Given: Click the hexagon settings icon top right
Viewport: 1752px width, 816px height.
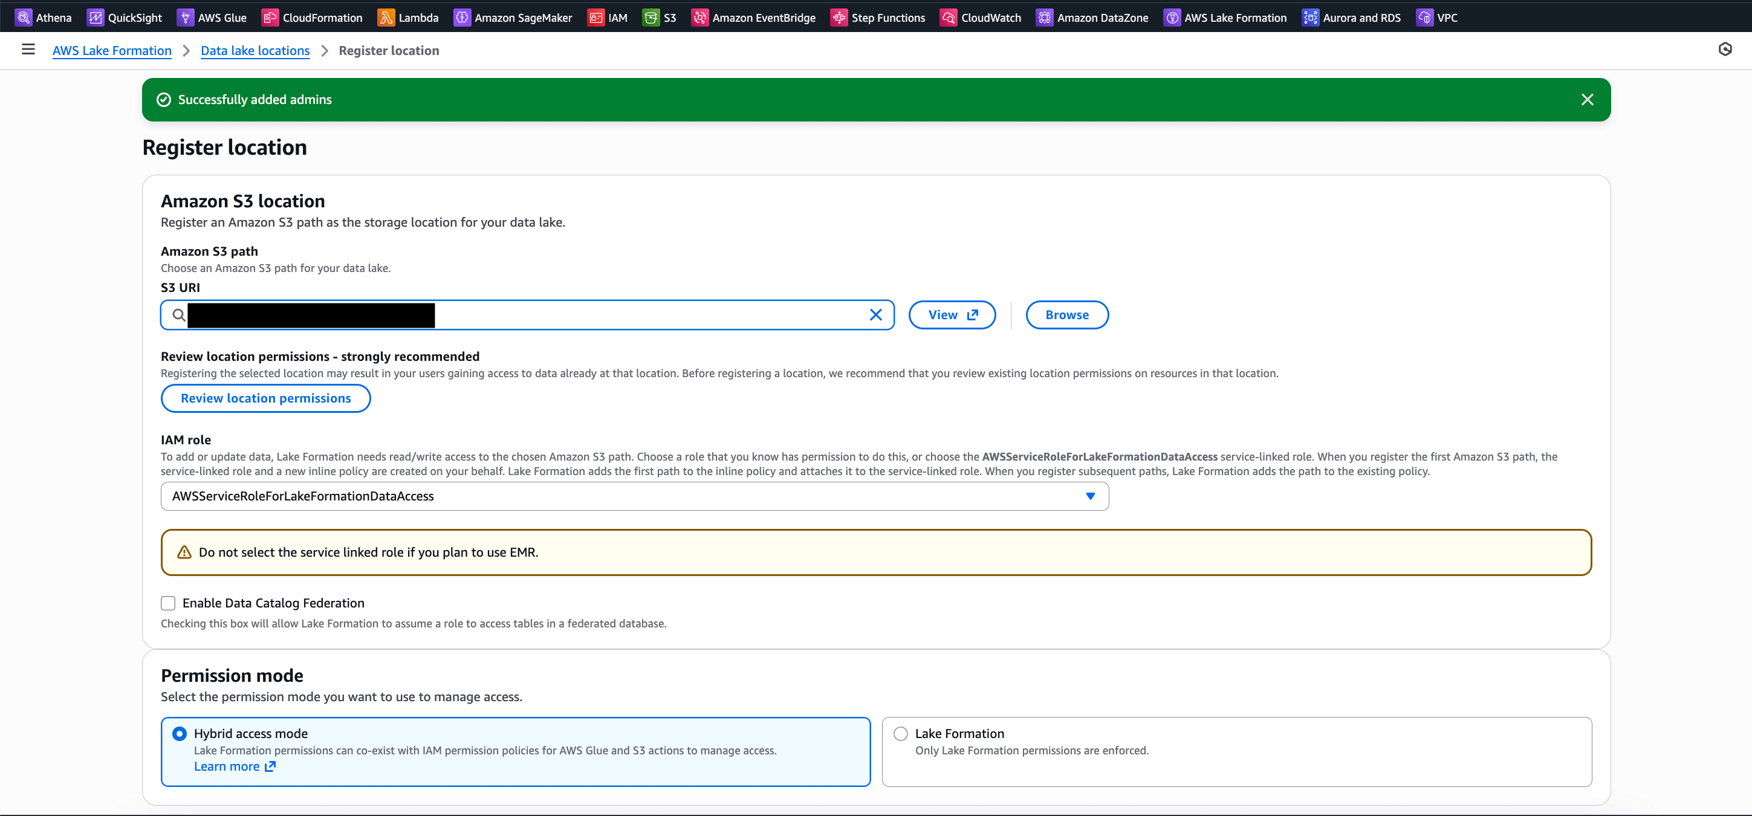Looking at the screenshot, I should tap(1725, 49).
